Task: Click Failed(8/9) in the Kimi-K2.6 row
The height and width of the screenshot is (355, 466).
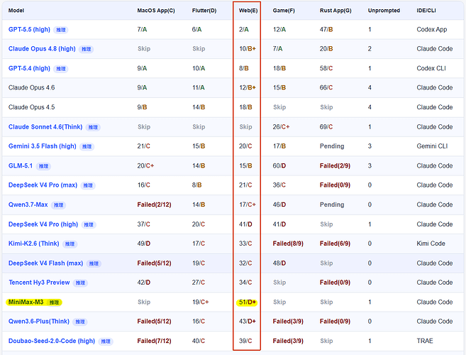Action: point(288,244)
